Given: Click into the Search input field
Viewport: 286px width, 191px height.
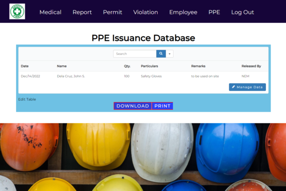Looking at the screenshot, I should tap(135, 54).
